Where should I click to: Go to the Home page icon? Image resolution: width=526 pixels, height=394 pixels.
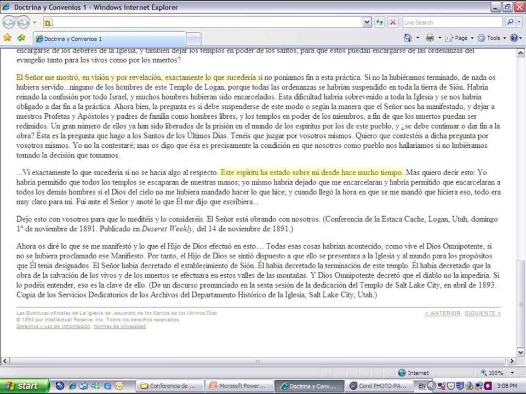pyautogui.click(x=408, y=38)
